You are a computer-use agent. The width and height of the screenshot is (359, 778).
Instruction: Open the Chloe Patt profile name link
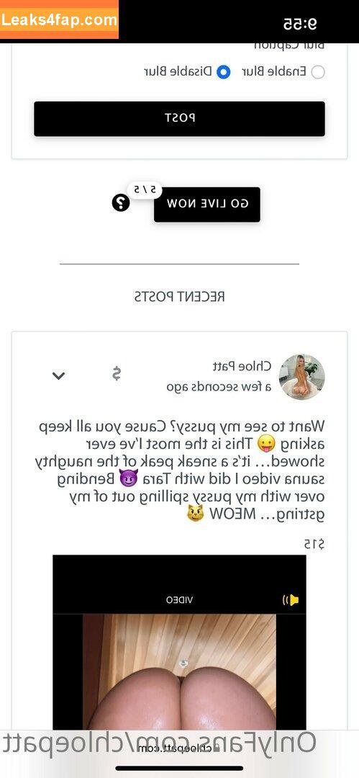[x=249, y=367]
